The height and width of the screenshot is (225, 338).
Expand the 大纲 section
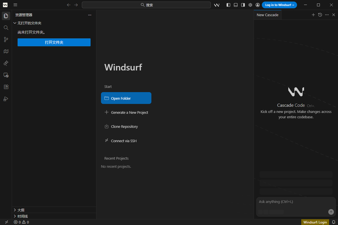[54, 210]
